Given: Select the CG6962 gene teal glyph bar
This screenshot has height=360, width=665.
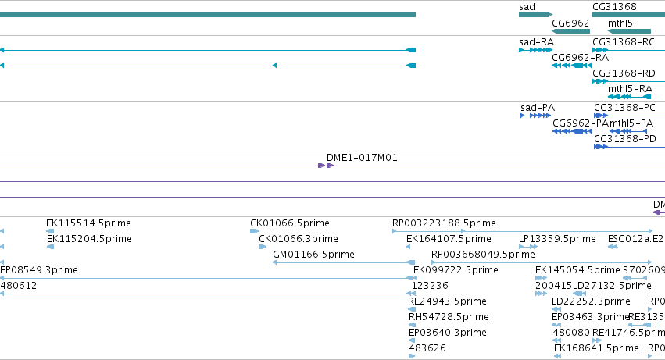Looking at the screenshot, I should pos(571,31).
